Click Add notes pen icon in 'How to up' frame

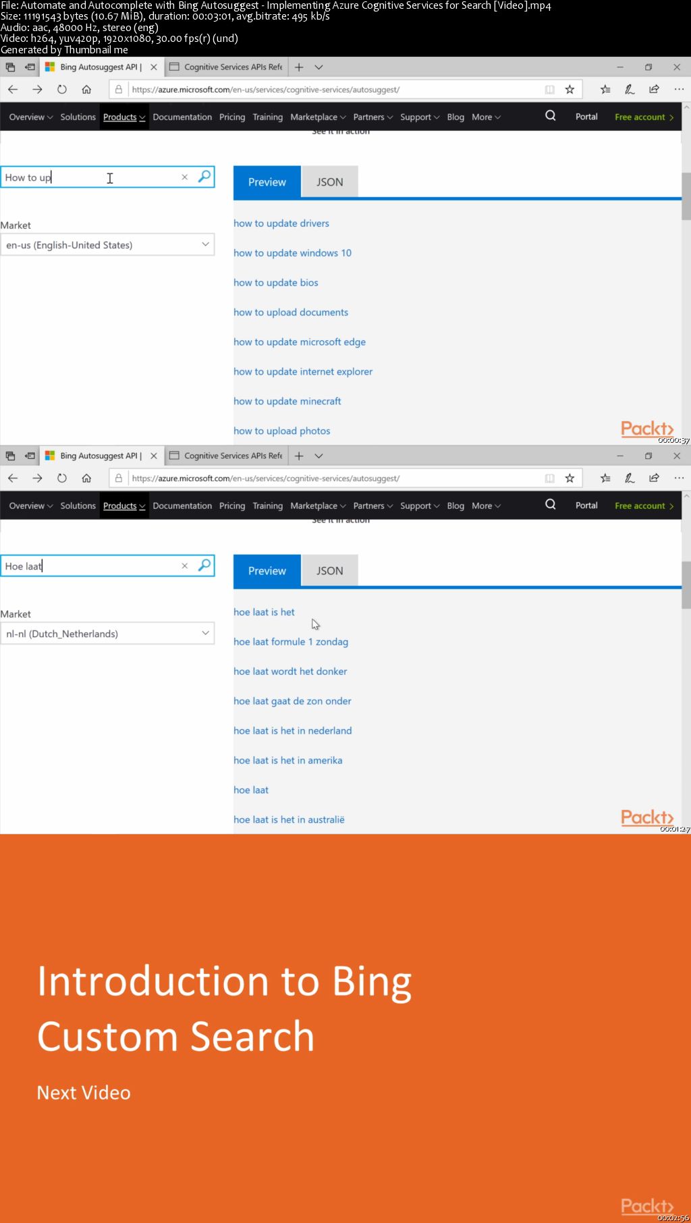630,89
